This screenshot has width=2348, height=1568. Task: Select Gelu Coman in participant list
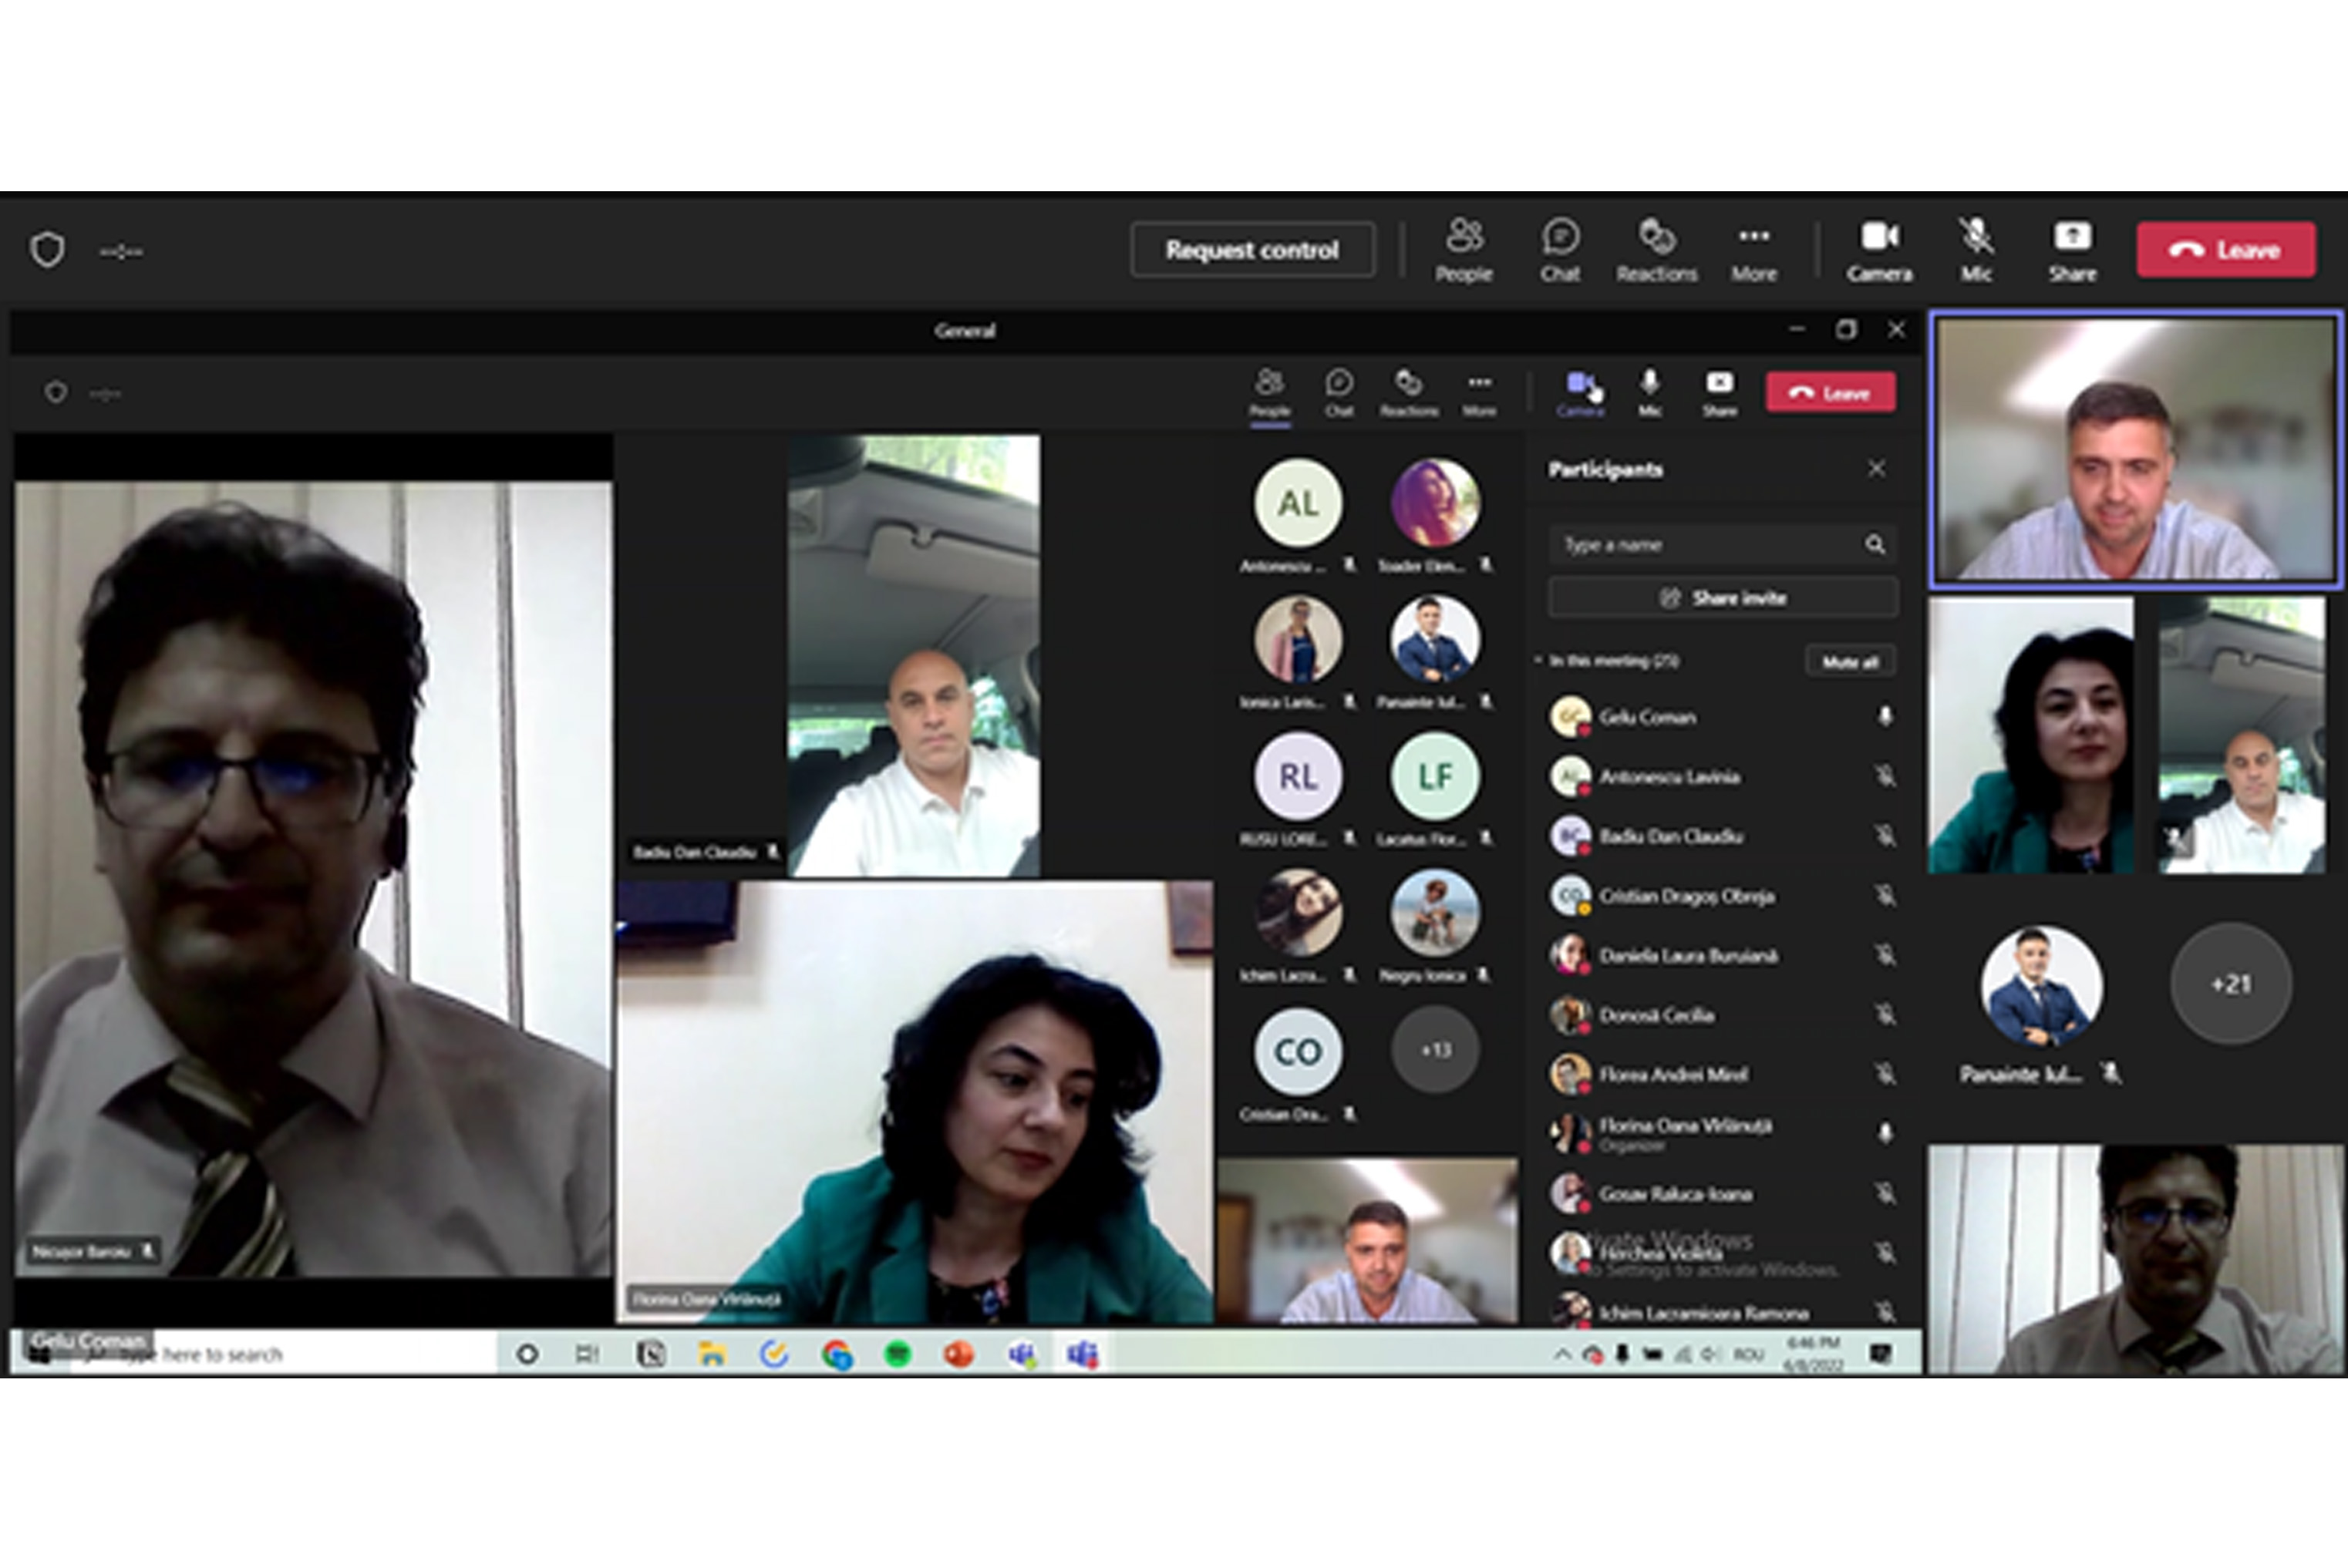pos(1647,717)
